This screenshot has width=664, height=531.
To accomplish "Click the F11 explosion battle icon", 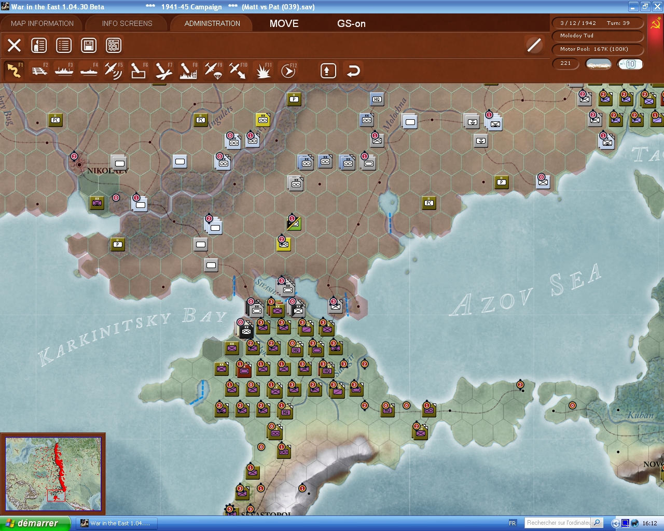I will [263, 71].
